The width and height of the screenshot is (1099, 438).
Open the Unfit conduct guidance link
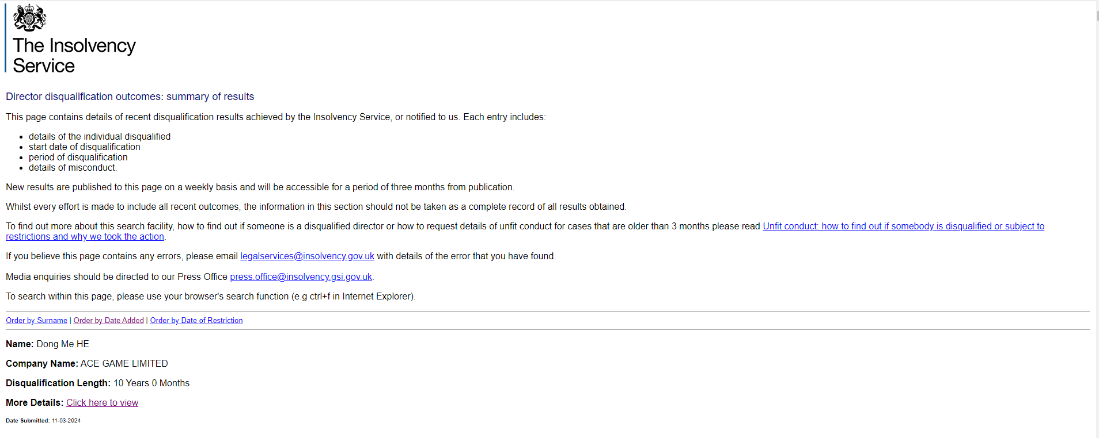[x=903, y=226]
